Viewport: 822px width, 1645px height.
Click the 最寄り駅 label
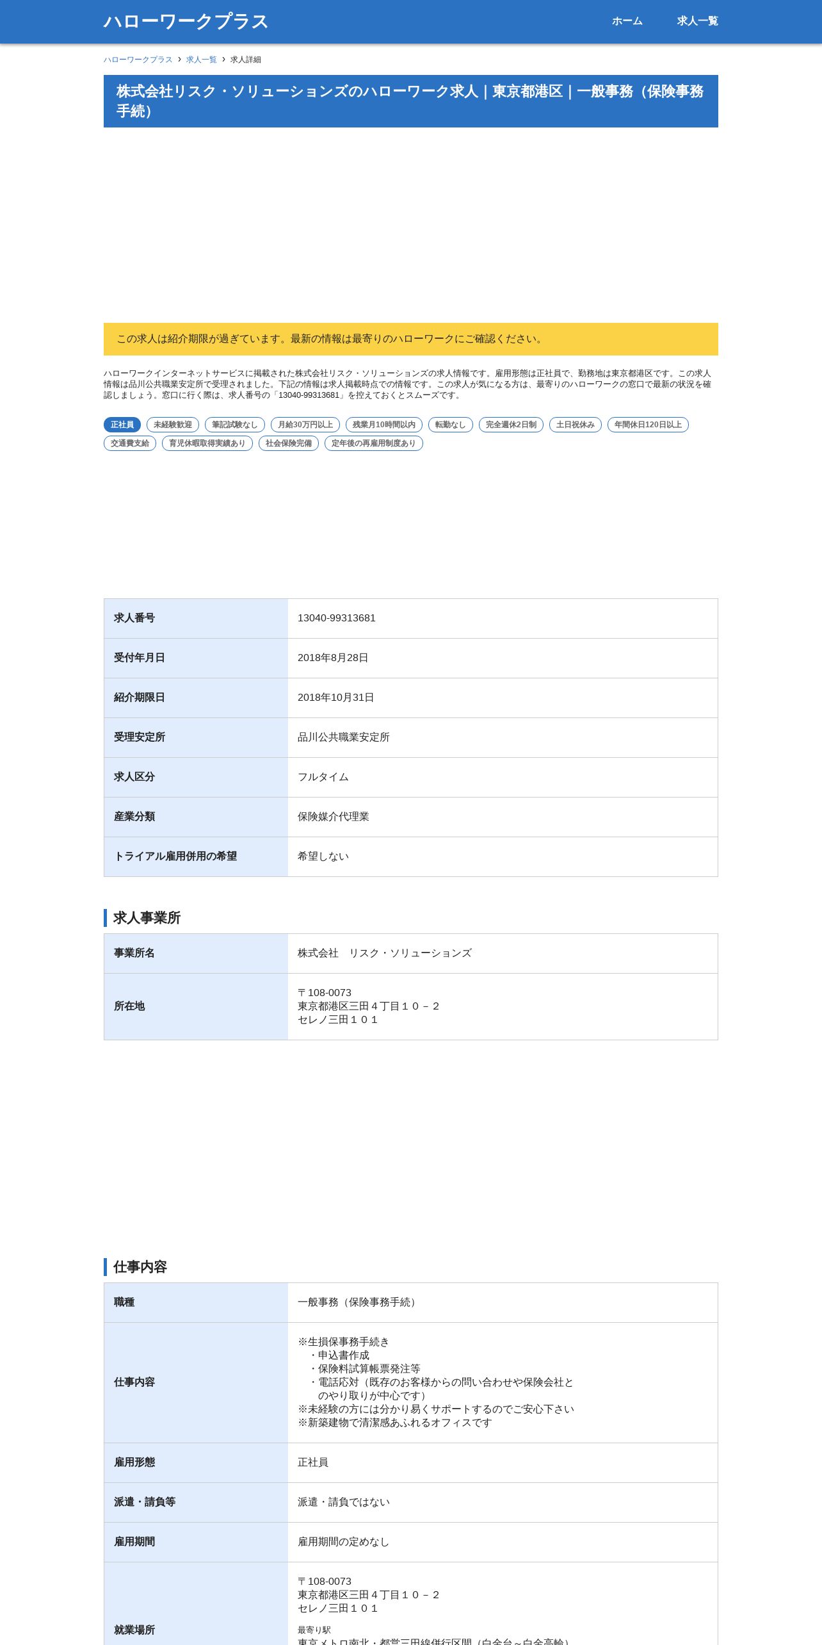314,1630
